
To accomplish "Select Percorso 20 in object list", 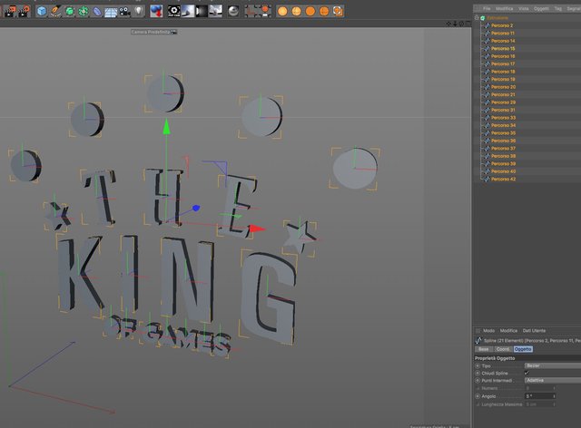I will (503, 87).
